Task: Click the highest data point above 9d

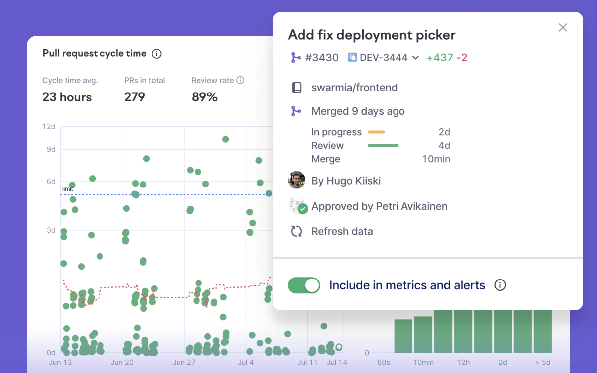Action: click(x=225, y=139)
